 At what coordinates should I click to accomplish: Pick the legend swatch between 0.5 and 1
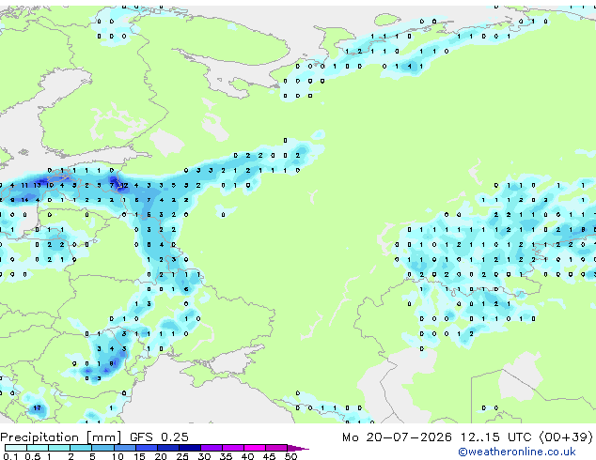click(x=38, y=448)
